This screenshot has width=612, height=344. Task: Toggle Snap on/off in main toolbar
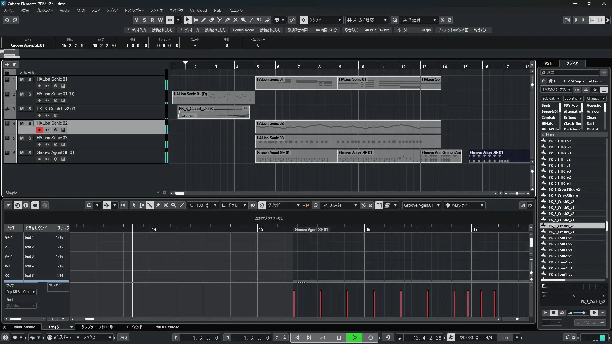[x=303, y=20]
